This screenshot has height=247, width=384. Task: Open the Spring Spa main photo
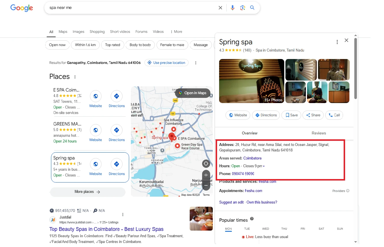251,81
